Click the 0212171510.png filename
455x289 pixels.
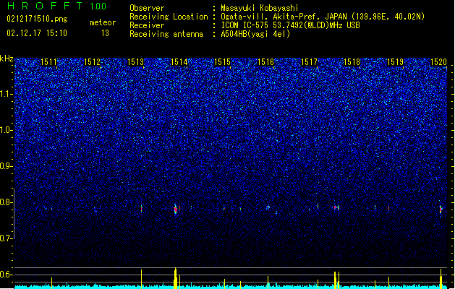(x=37, y=19)
